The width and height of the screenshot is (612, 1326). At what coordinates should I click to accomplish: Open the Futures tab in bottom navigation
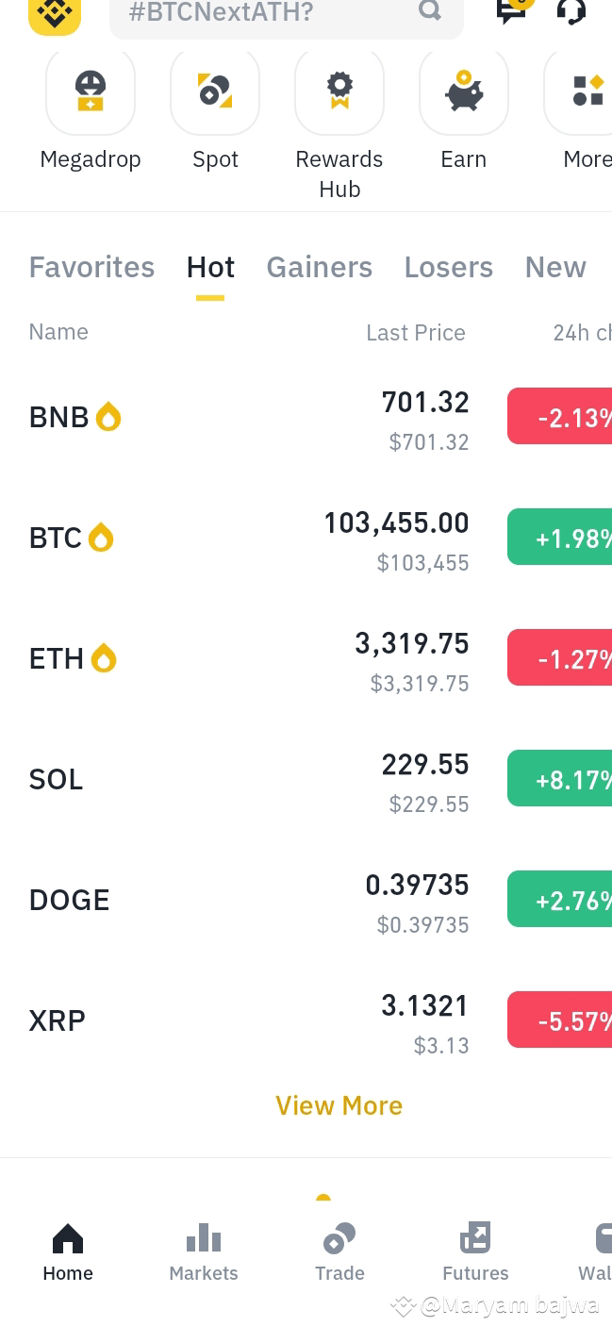coord(475,1251)
